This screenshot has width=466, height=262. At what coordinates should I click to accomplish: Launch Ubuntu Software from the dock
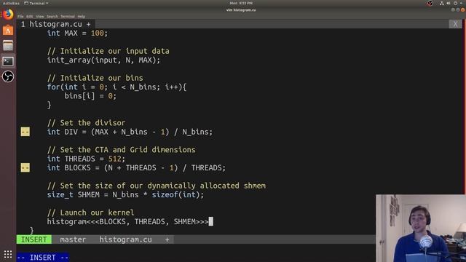pos(8,31)
